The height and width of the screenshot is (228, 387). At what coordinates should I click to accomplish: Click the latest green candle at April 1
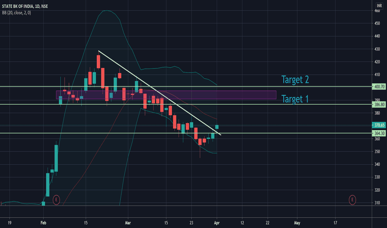217,127
